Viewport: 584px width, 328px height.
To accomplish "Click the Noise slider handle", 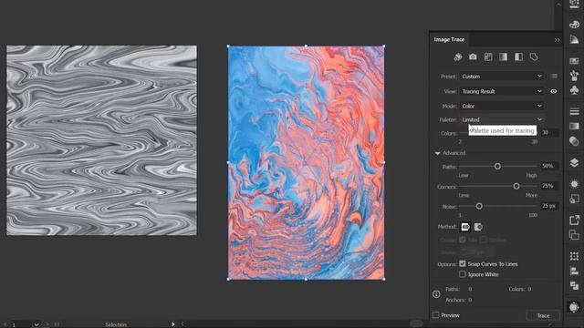I will tap(479, 206).
